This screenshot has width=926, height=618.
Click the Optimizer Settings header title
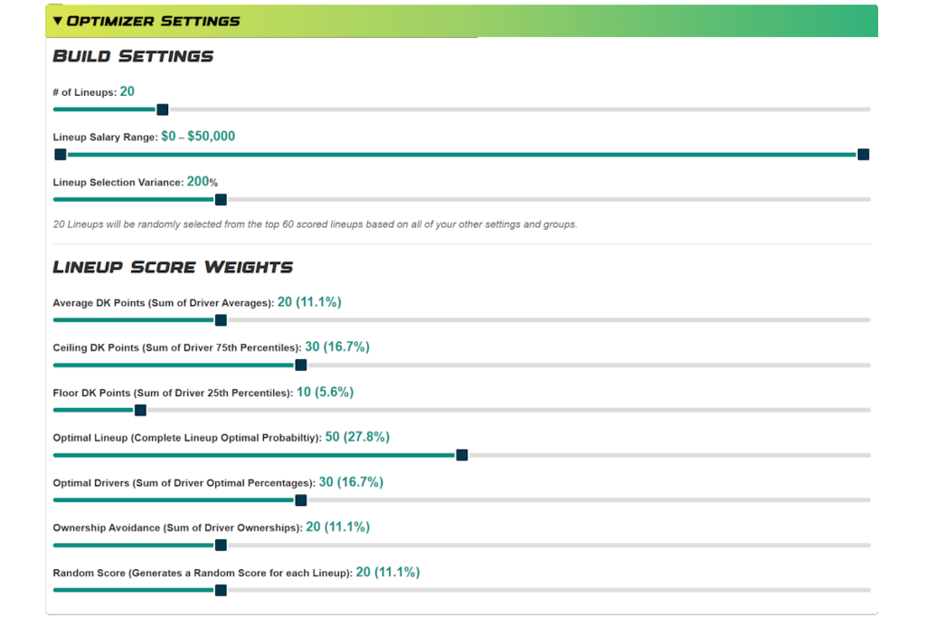[x=153, y=21]
